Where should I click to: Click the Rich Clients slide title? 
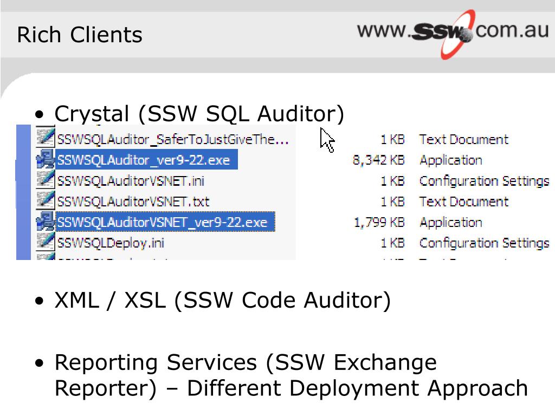click(x=80, y=35)
